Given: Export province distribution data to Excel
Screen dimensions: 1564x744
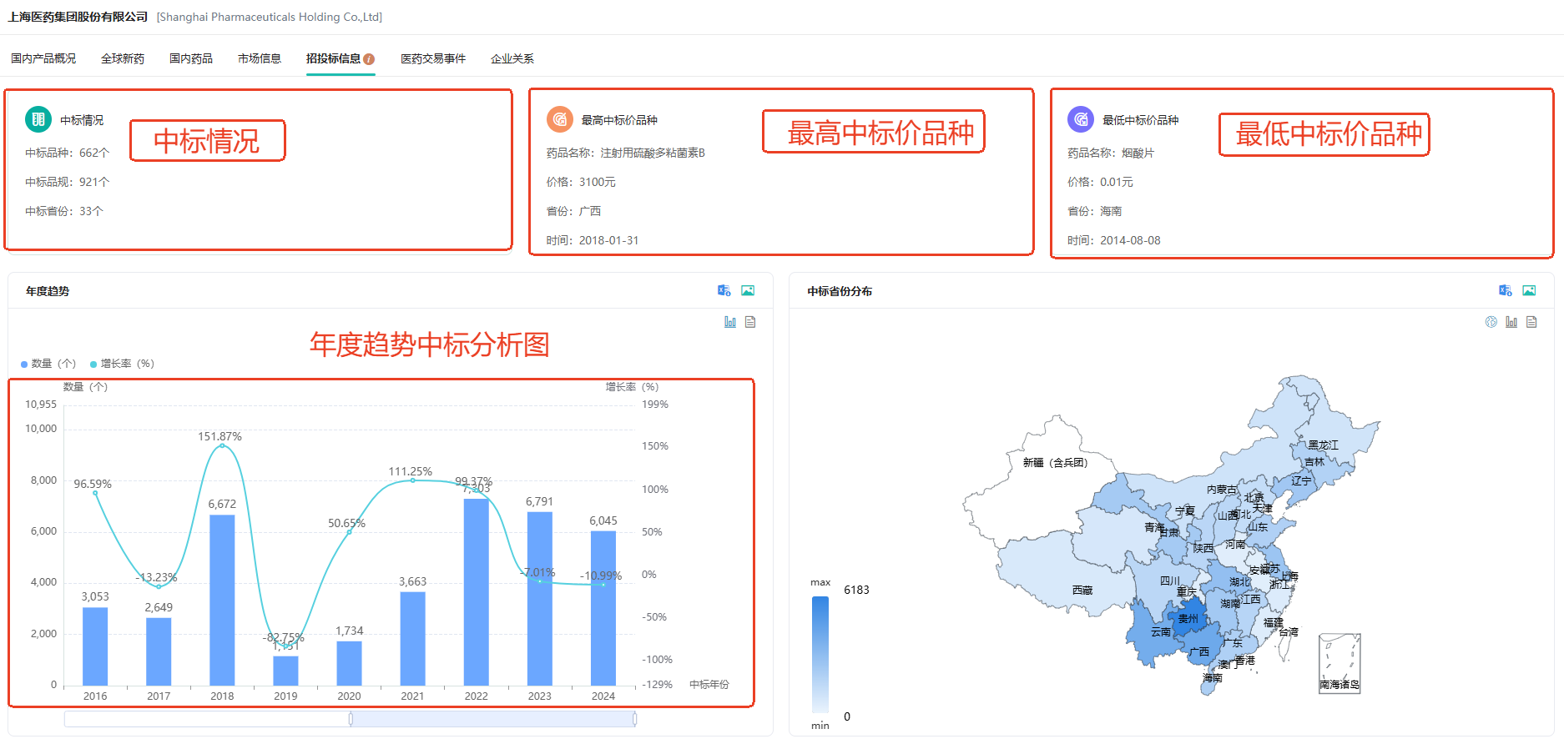Looking at the screenshot, I should point(1505,290).
